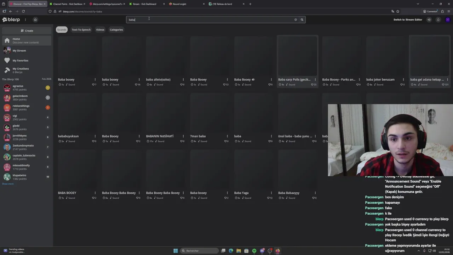Click the Show more link
The height and width of the screenshot is (255, 453).
tap(8, 184)
